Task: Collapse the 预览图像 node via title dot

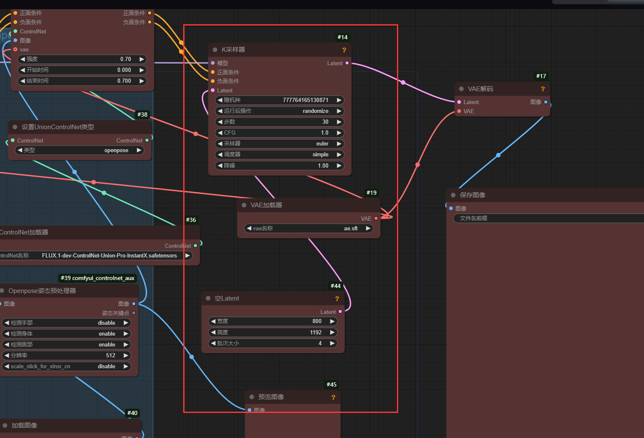Action: pyautogui.click(x=252, y=397)
